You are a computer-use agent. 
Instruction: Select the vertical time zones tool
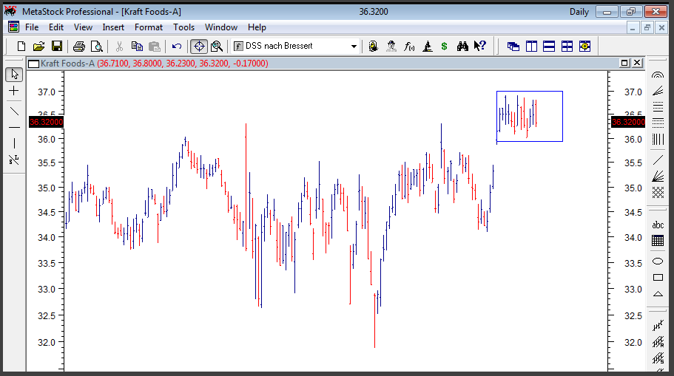(658, 139)
